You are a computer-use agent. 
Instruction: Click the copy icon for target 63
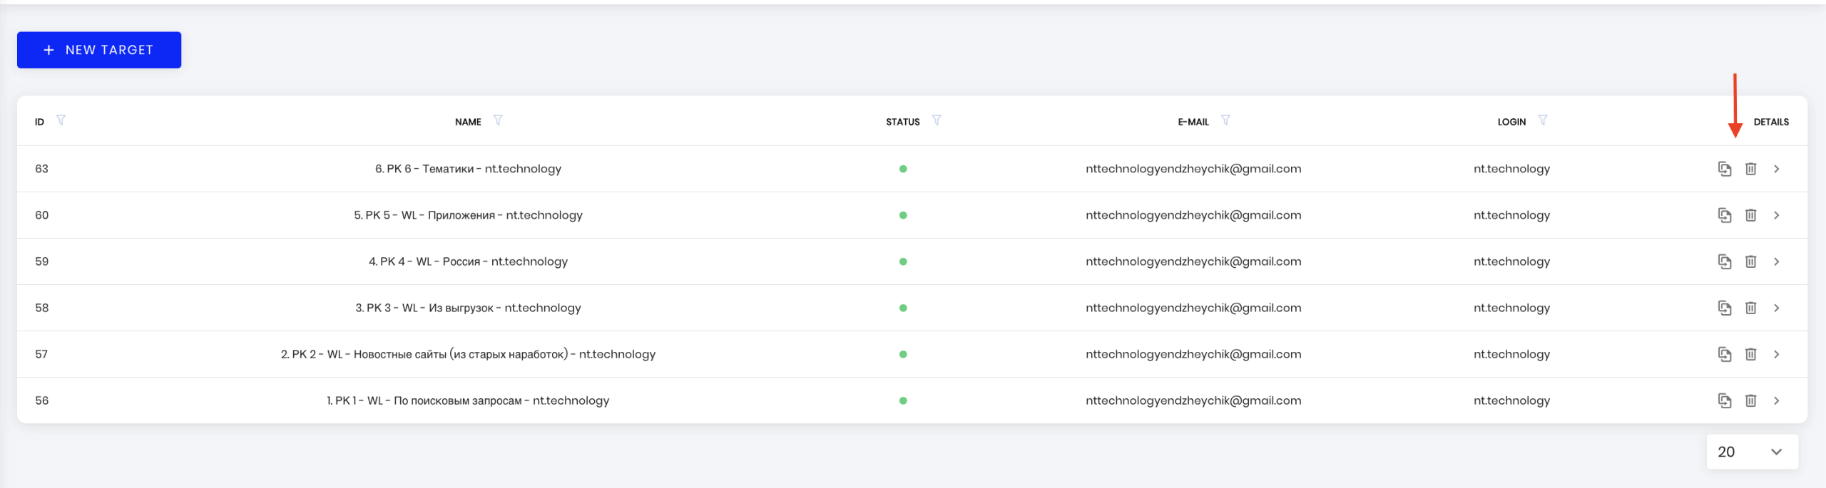click(x=1724, y=169)
